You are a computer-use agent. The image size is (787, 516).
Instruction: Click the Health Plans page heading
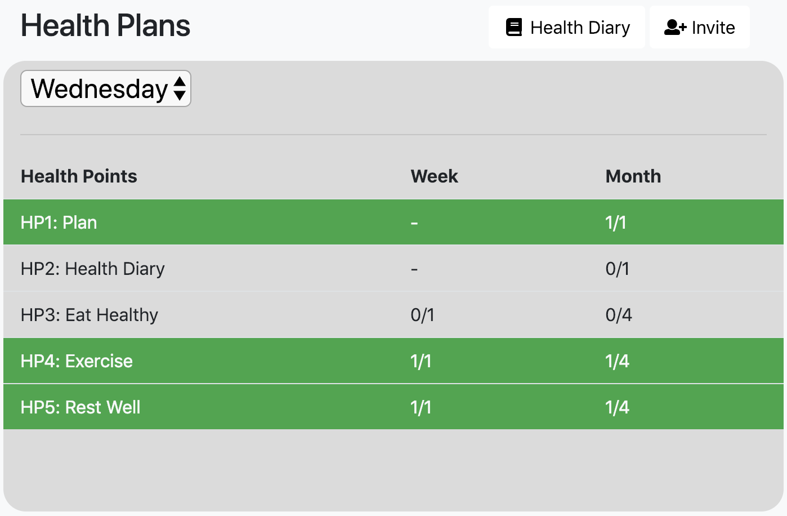point(105,26)
